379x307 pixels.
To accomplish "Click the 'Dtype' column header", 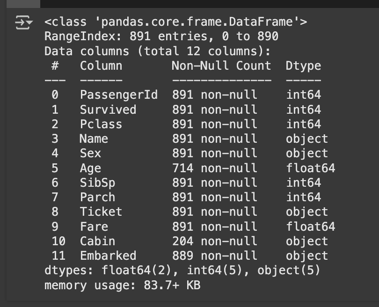I will (x=303, y=66).
